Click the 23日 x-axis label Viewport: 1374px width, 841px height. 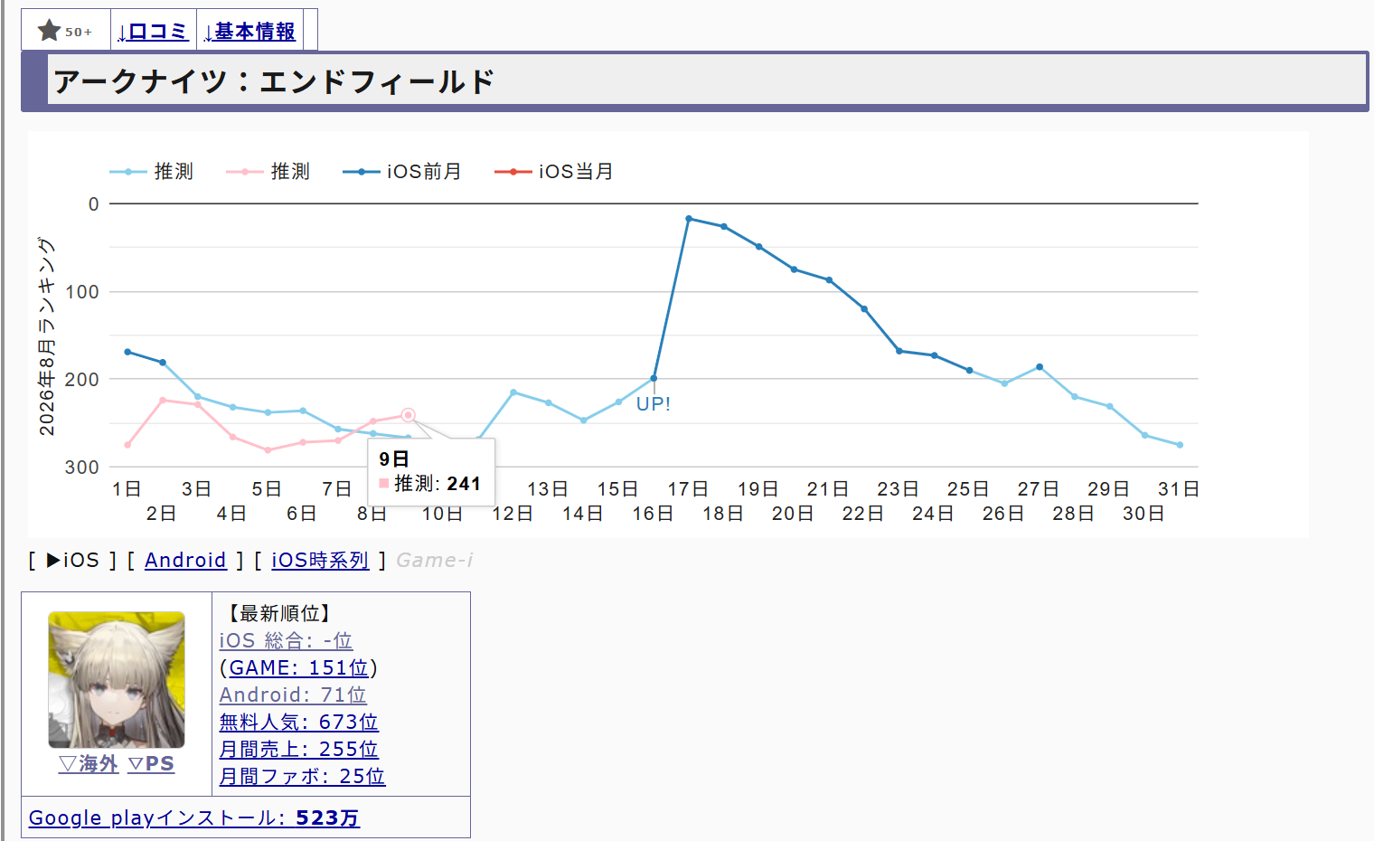click(898, 489)
